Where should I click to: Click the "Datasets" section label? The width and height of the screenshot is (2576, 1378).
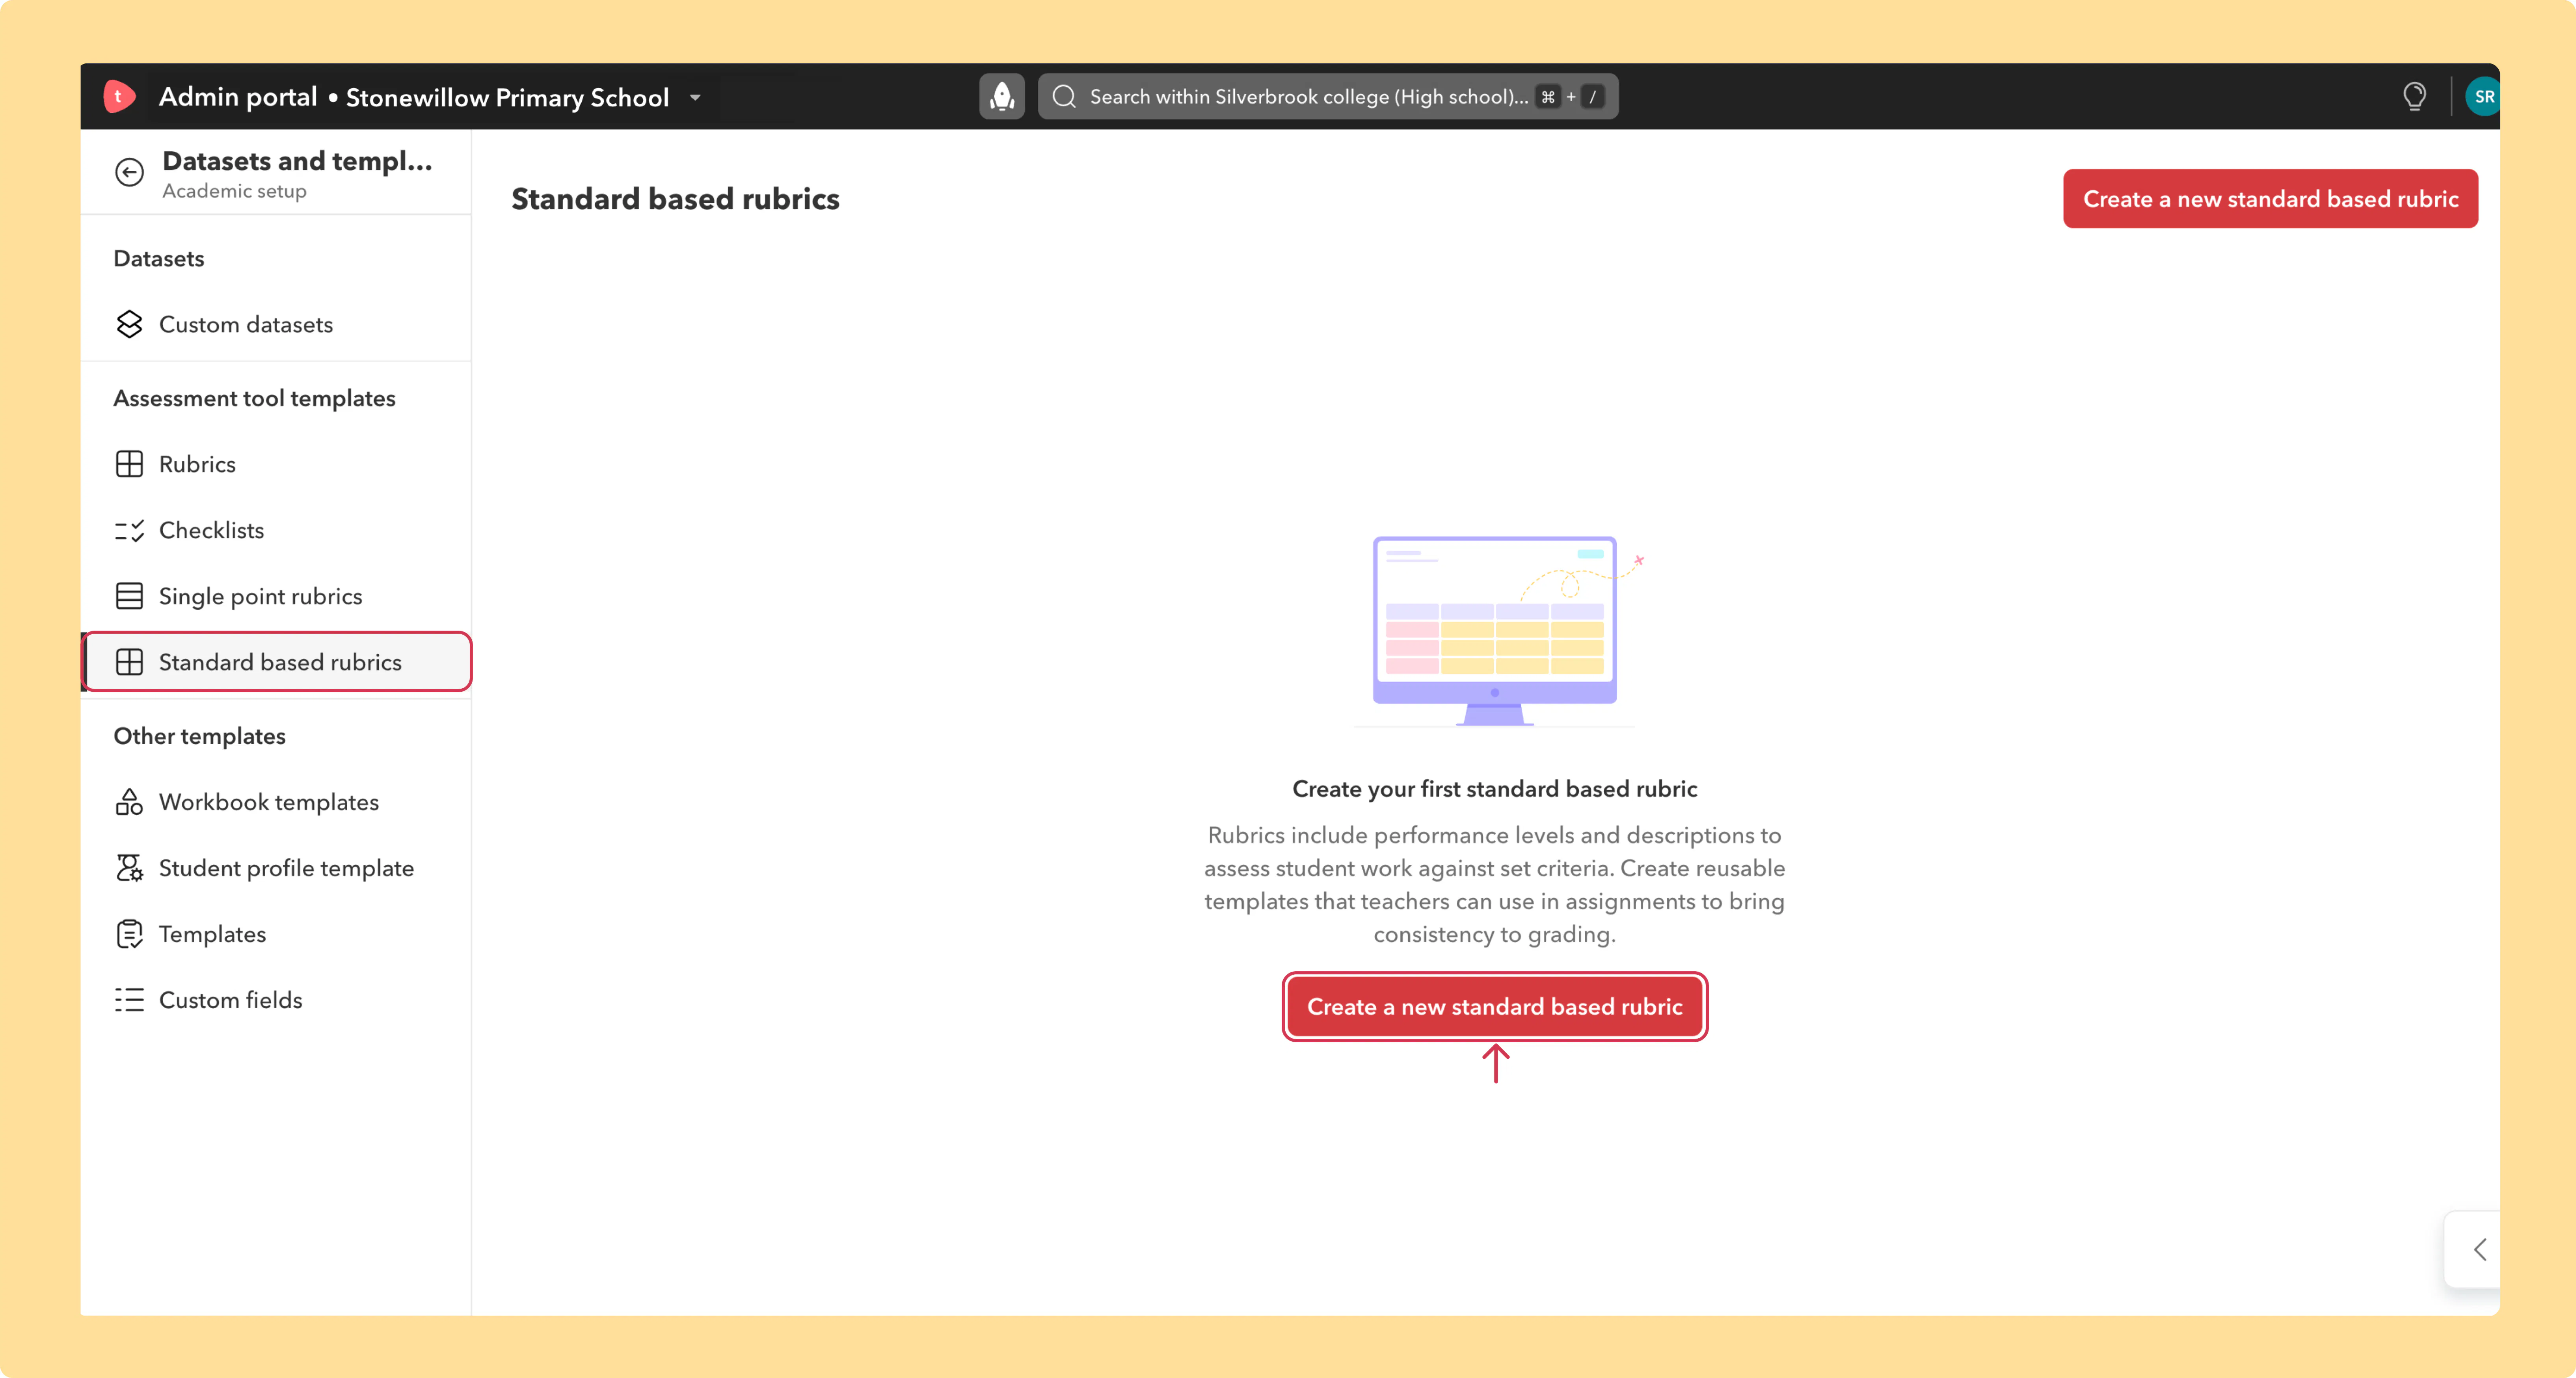click(x=158, y=258)
